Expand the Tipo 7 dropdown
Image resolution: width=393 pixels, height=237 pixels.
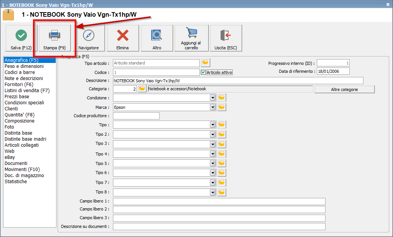coord(213,182)
